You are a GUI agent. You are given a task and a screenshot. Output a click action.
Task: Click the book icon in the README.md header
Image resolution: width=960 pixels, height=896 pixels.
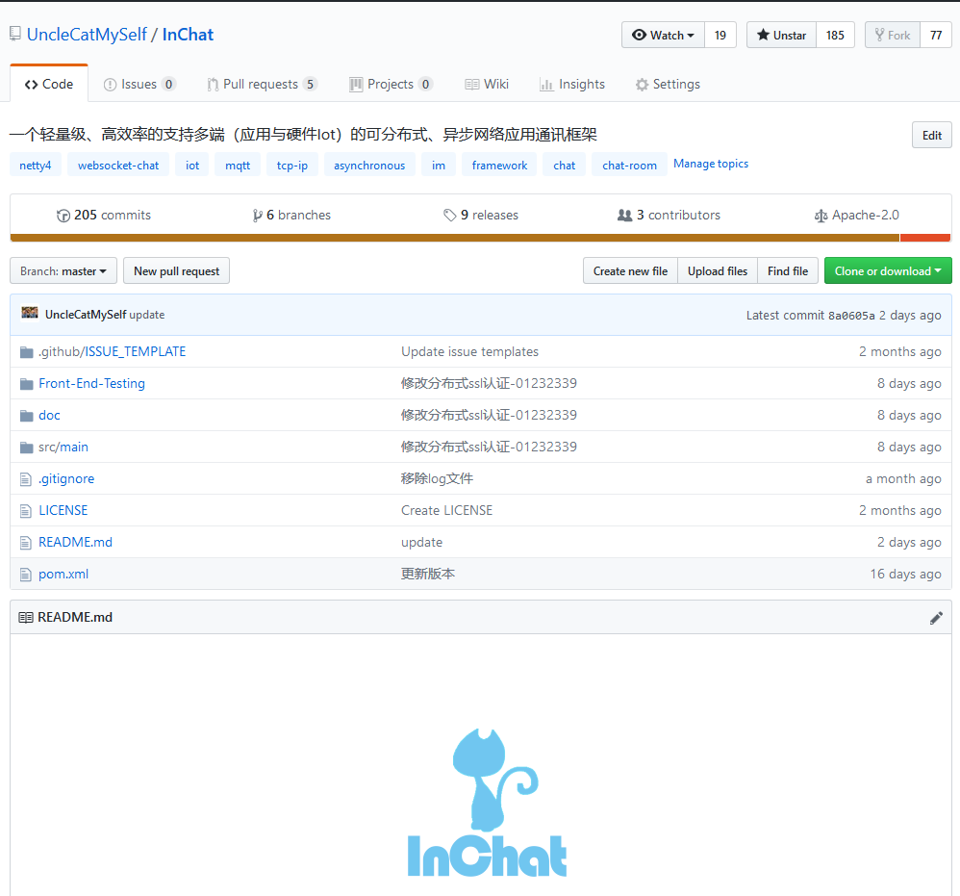point(26,617)
